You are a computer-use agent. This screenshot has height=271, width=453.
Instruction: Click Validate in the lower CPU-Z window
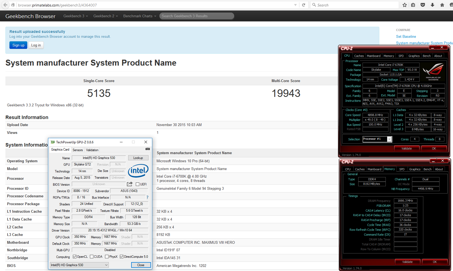[407, 262]
